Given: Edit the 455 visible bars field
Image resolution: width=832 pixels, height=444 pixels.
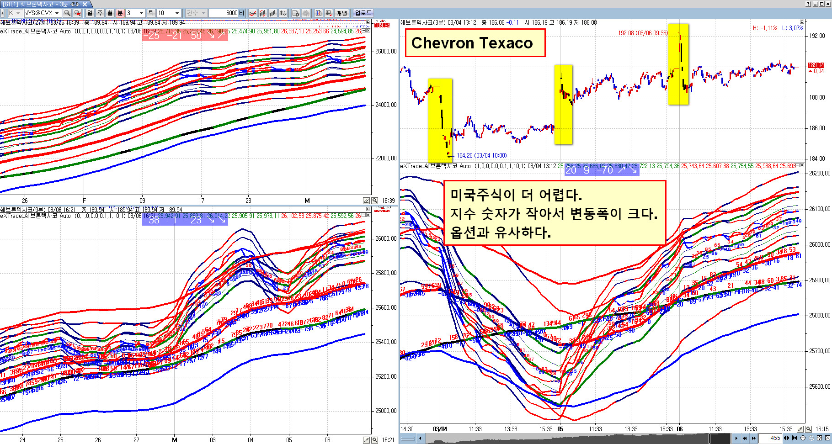Looking at the screenshot, I should pos(770,438).
